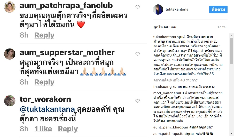This screenshot has width=234, height=139.
Task: Reply to aum_patchrapa_fanclub's comment
Action: coord(44,35)
